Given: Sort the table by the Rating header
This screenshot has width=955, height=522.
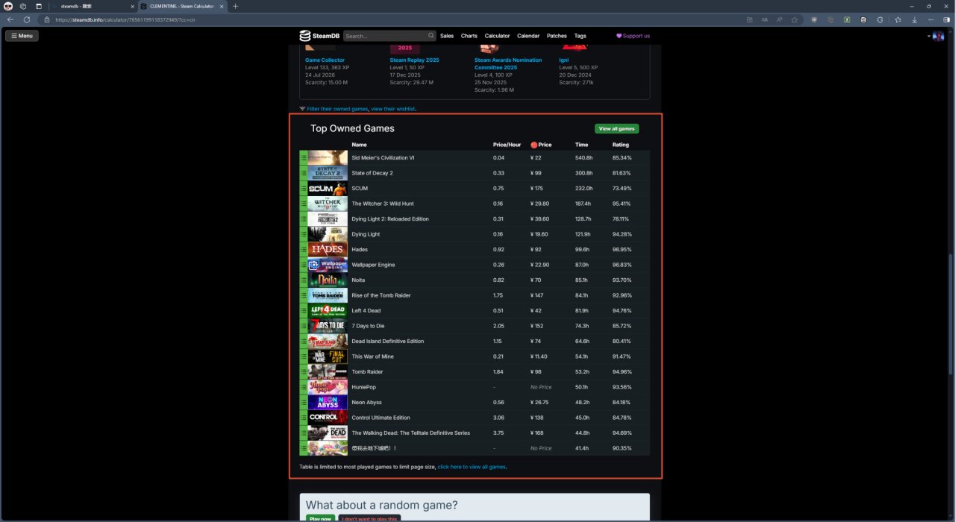Looking at the screenshot, I should pos(621,145).
